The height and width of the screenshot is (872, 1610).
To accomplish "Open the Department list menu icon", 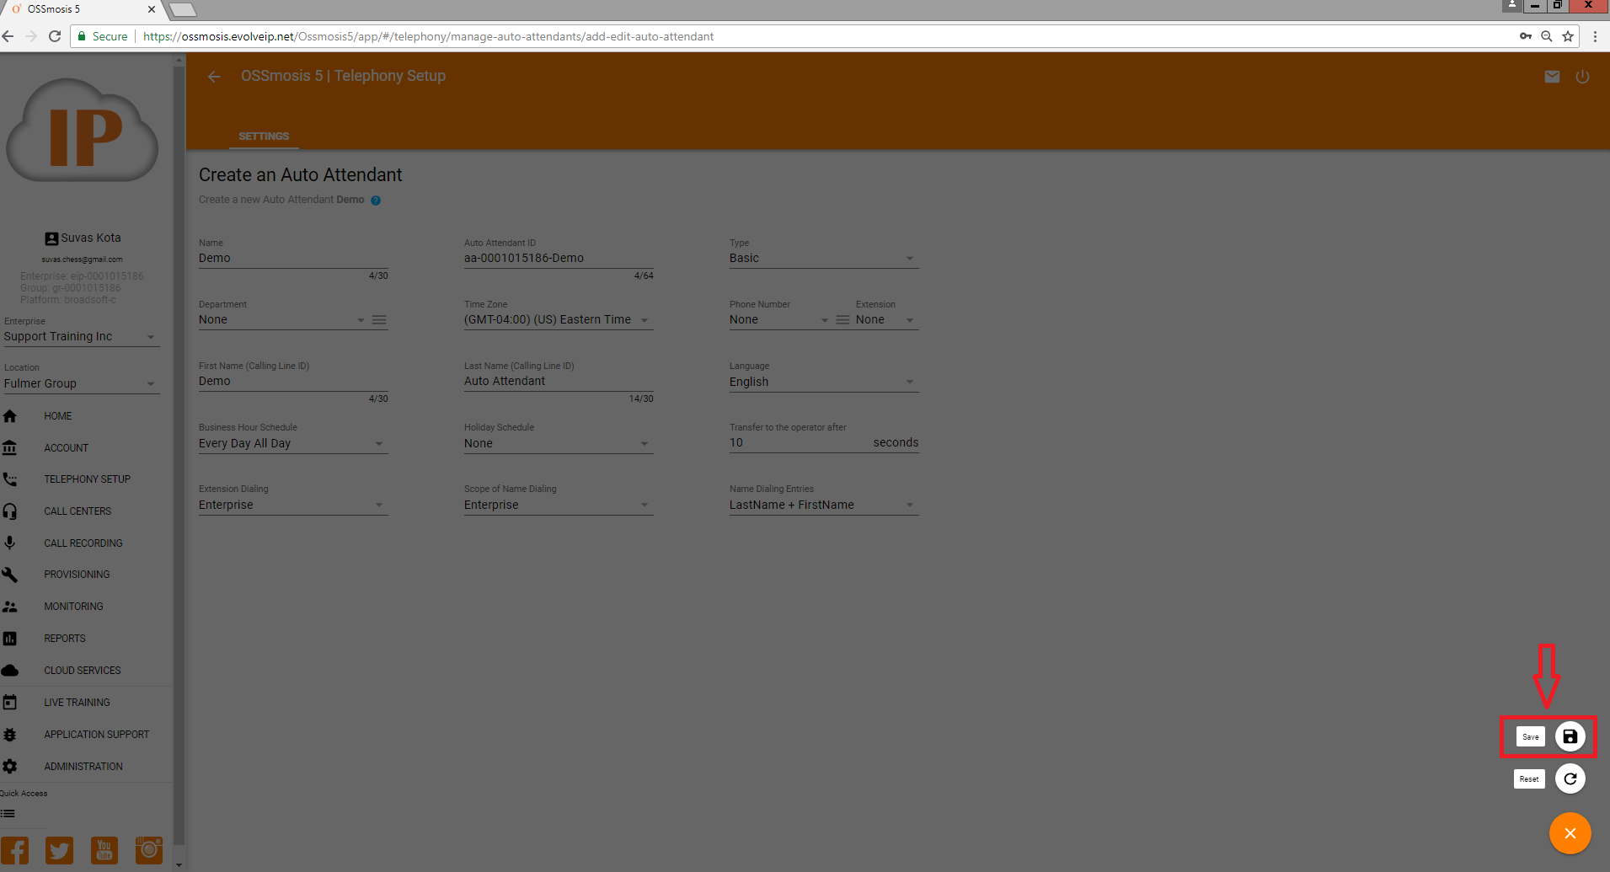I will pos(379,320).
